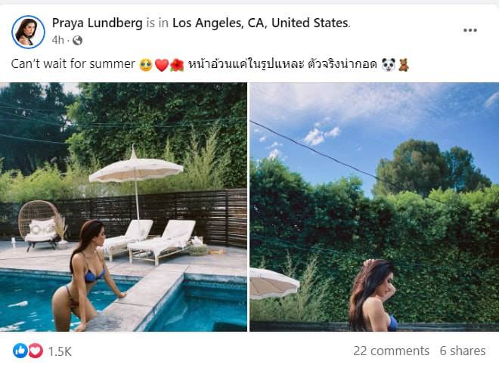Click the teddy bear emoji in caption

point(404,65)
